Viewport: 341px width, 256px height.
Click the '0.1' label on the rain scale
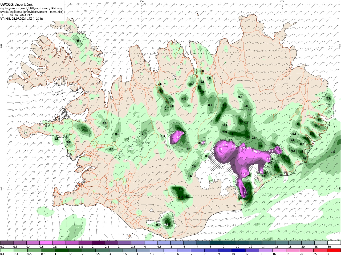pos(2,254)
